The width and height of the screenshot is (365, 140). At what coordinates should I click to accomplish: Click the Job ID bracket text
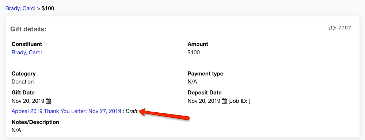click(239, 101)
